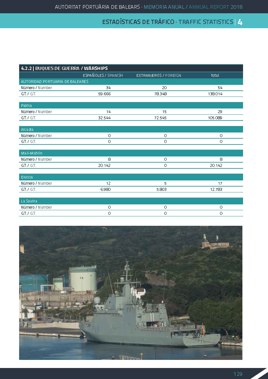This screenshot has height=379, width=268.
Task: Click Maó-Mahón's Spanish G.T. value 20.142
Action: point(104,166)
